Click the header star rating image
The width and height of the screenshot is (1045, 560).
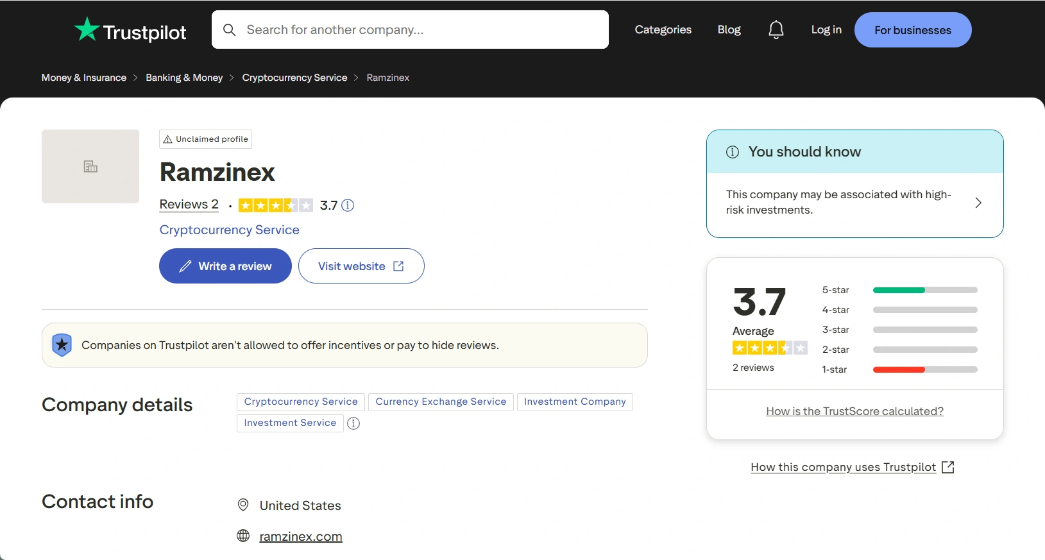click(x=275, y=205)
